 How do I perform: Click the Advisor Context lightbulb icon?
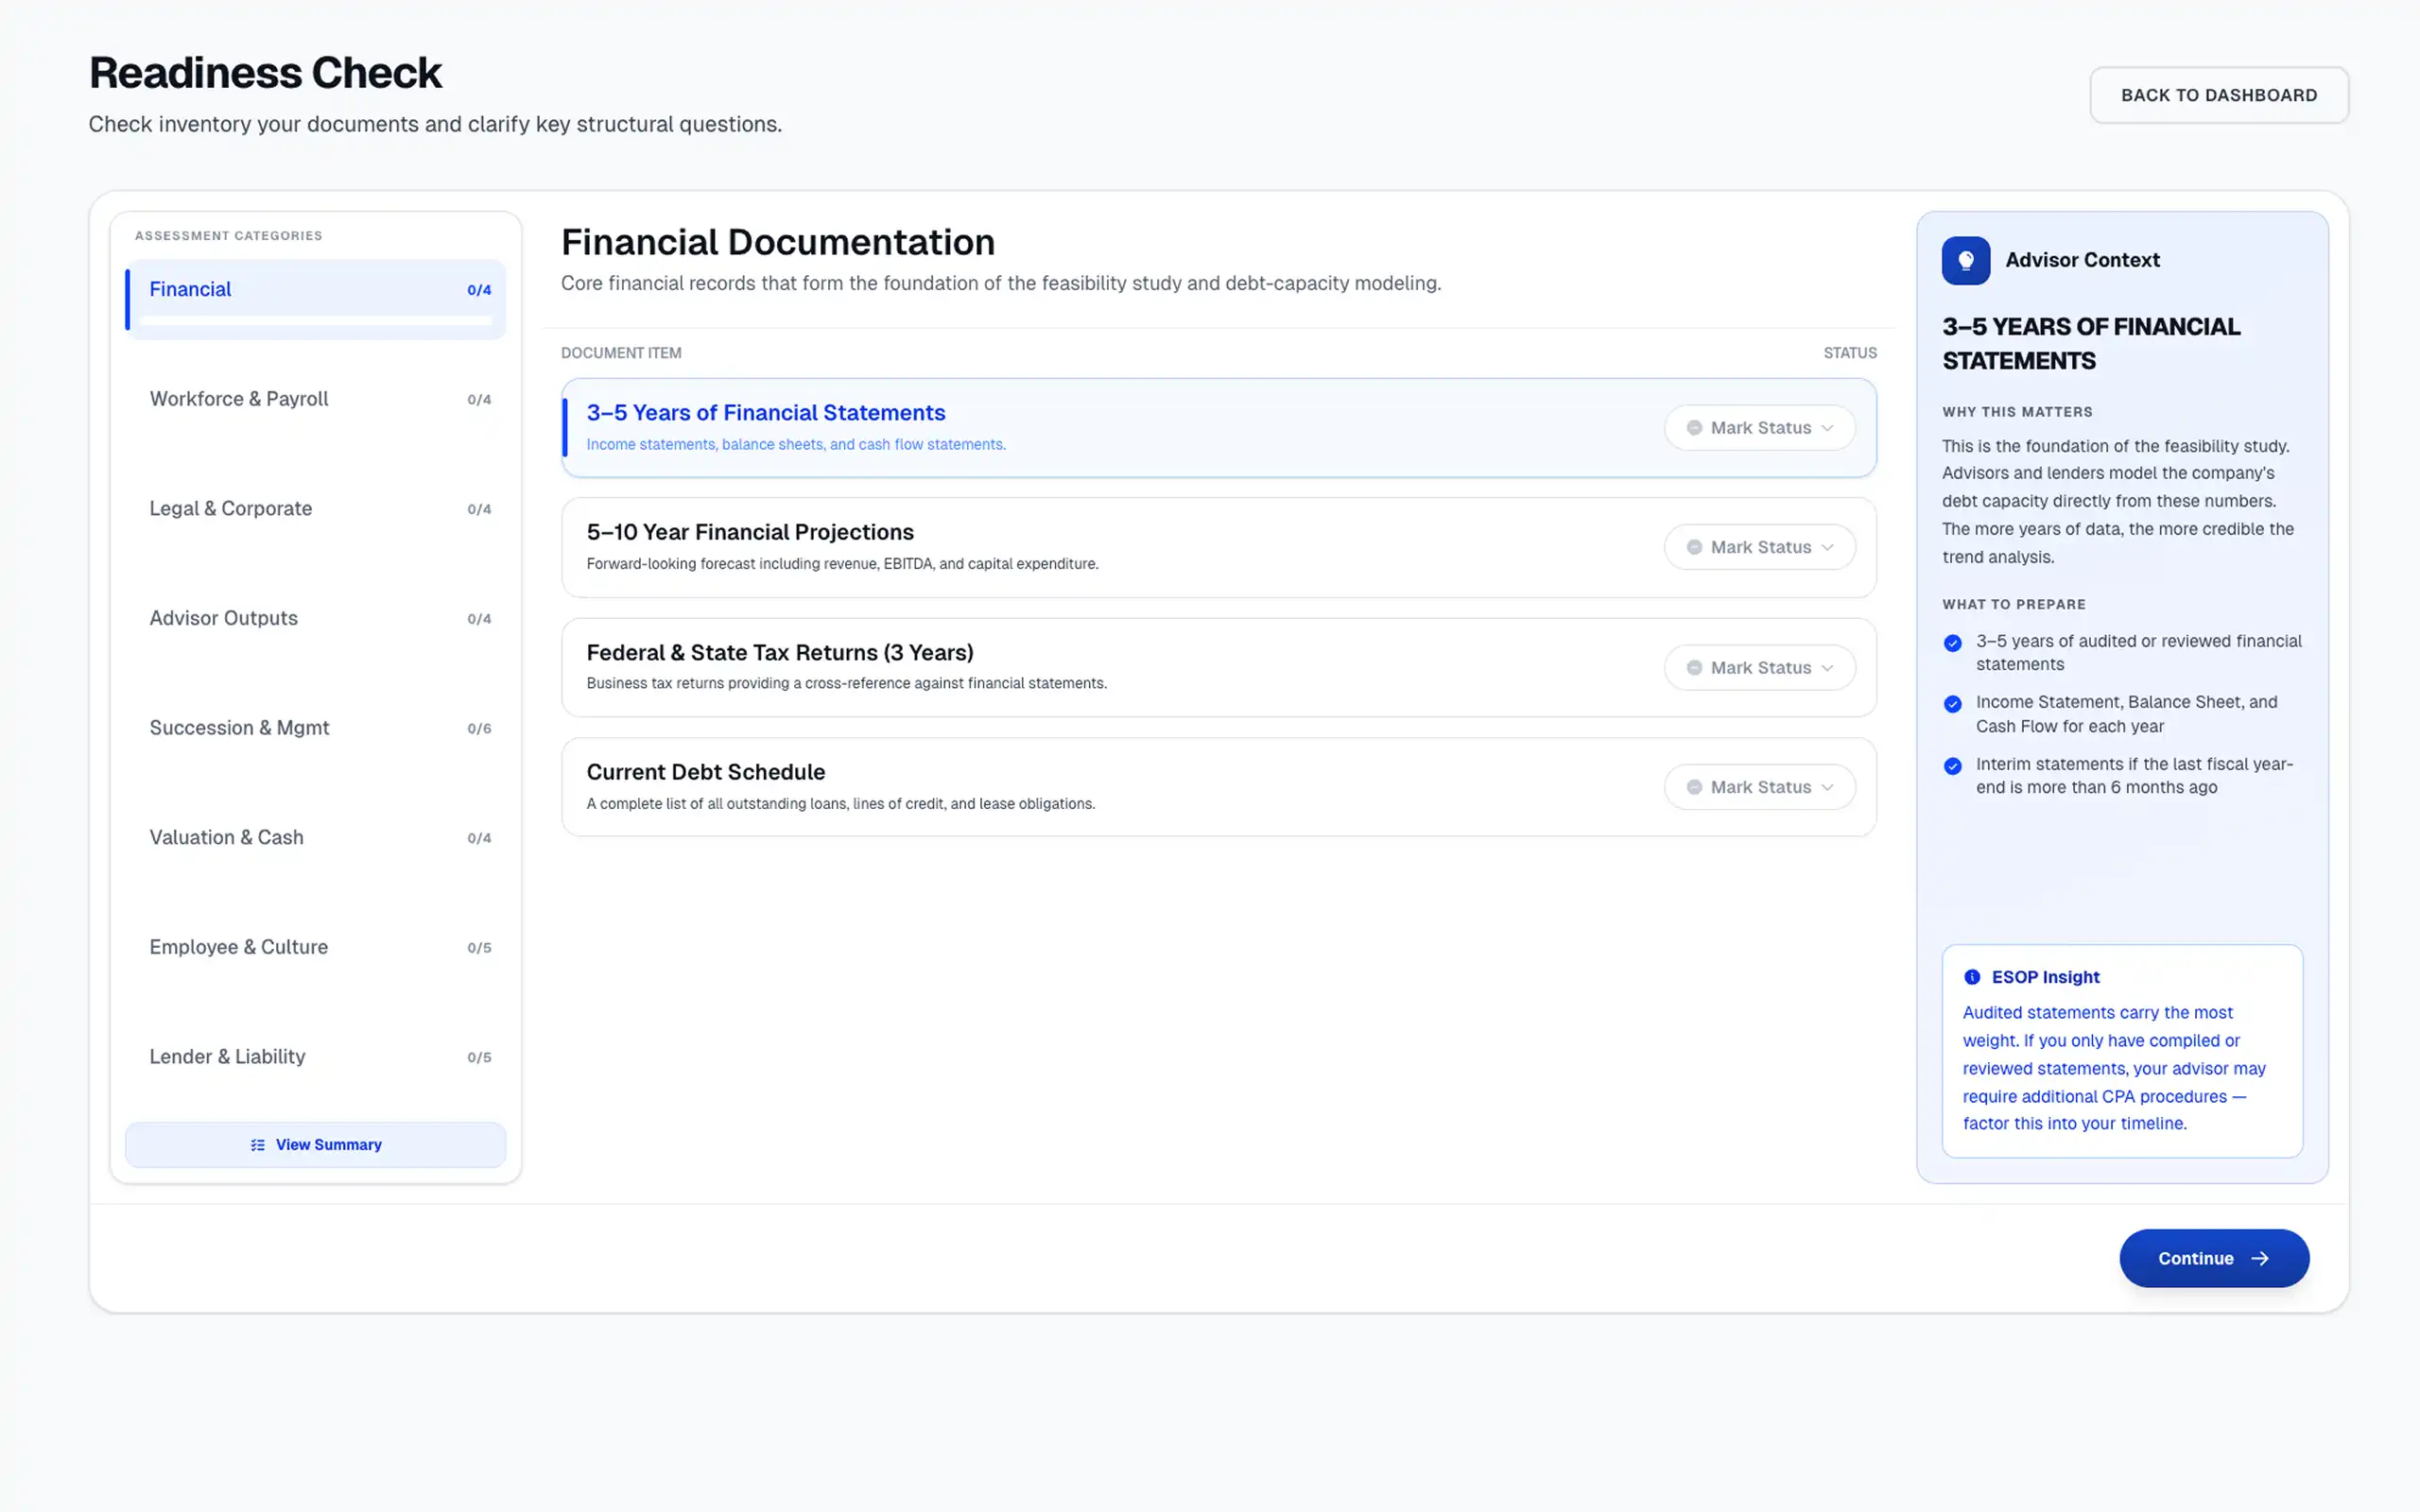pyautogui.click(x=1965, y=260)
